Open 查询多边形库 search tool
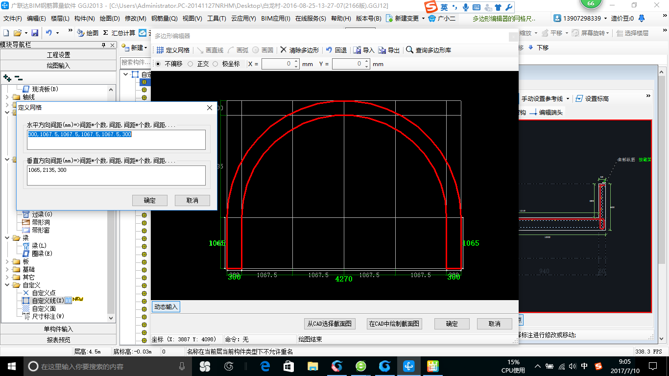The image size is (669, 376). click(410, 50)
